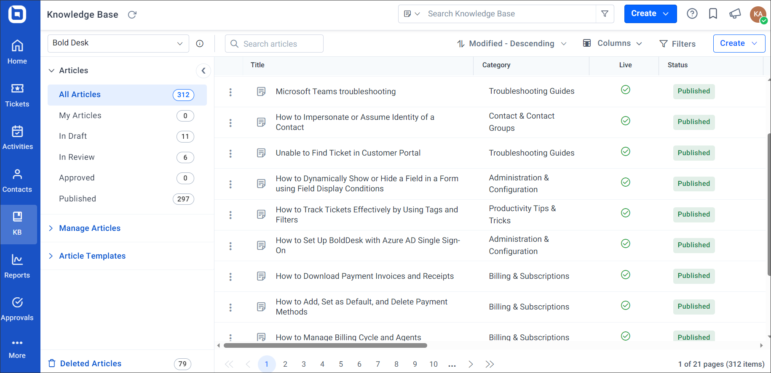Open article How to Download Payment Invoices
The image size is (771, 373).
365,276
